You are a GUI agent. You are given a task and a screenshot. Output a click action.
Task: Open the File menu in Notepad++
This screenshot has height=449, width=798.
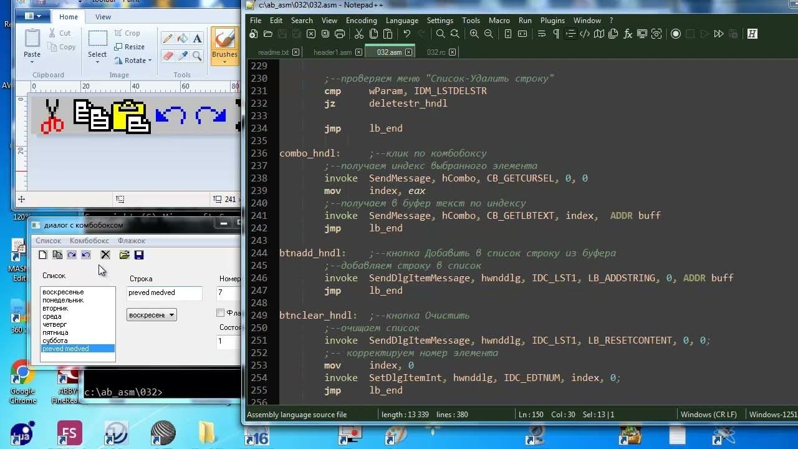[256, 21]
